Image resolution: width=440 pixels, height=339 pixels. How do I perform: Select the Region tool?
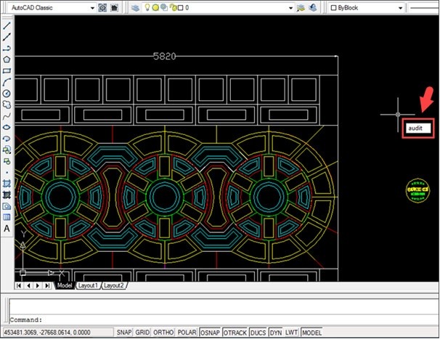tap(7, 206)
